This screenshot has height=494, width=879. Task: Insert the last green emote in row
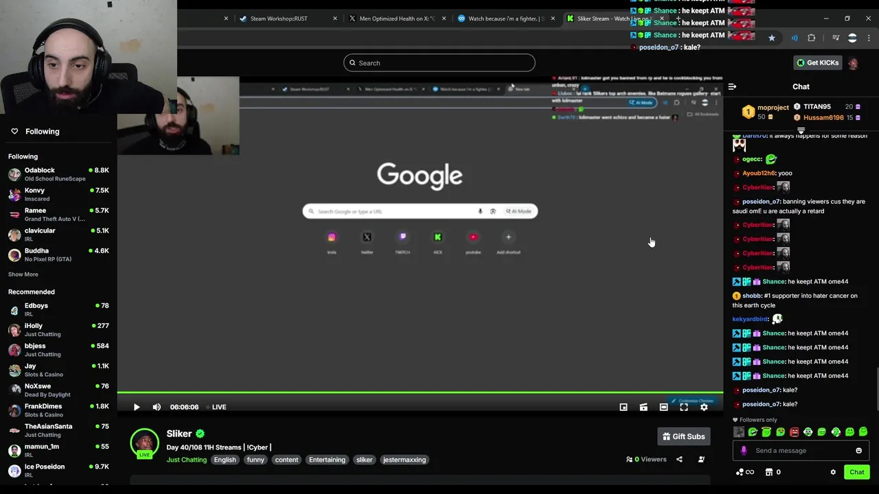tap(863, 432)
